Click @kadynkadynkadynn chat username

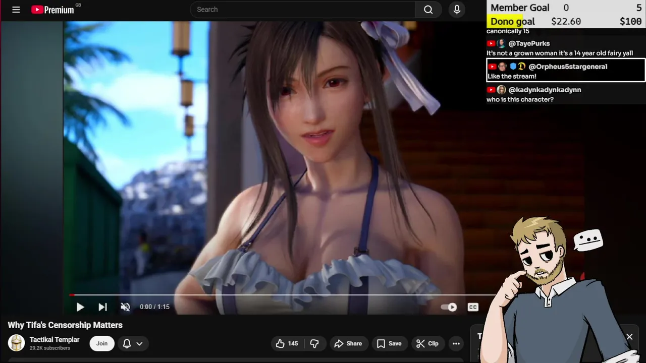pyautogui.click(x=545, y=90)
